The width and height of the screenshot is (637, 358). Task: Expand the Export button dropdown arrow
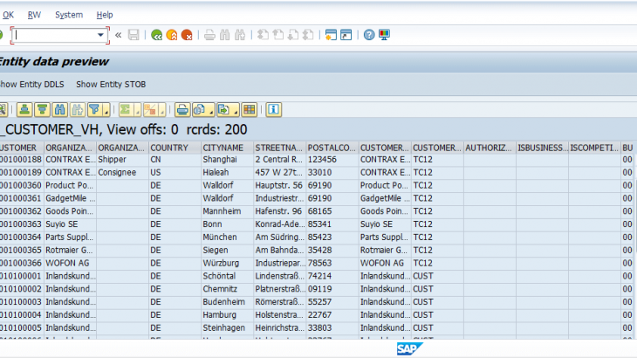coord(236,110)
